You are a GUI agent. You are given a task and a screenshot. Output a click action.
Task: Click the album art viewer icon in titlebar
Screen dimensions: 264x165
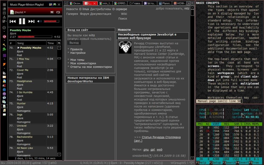[50, 4]
